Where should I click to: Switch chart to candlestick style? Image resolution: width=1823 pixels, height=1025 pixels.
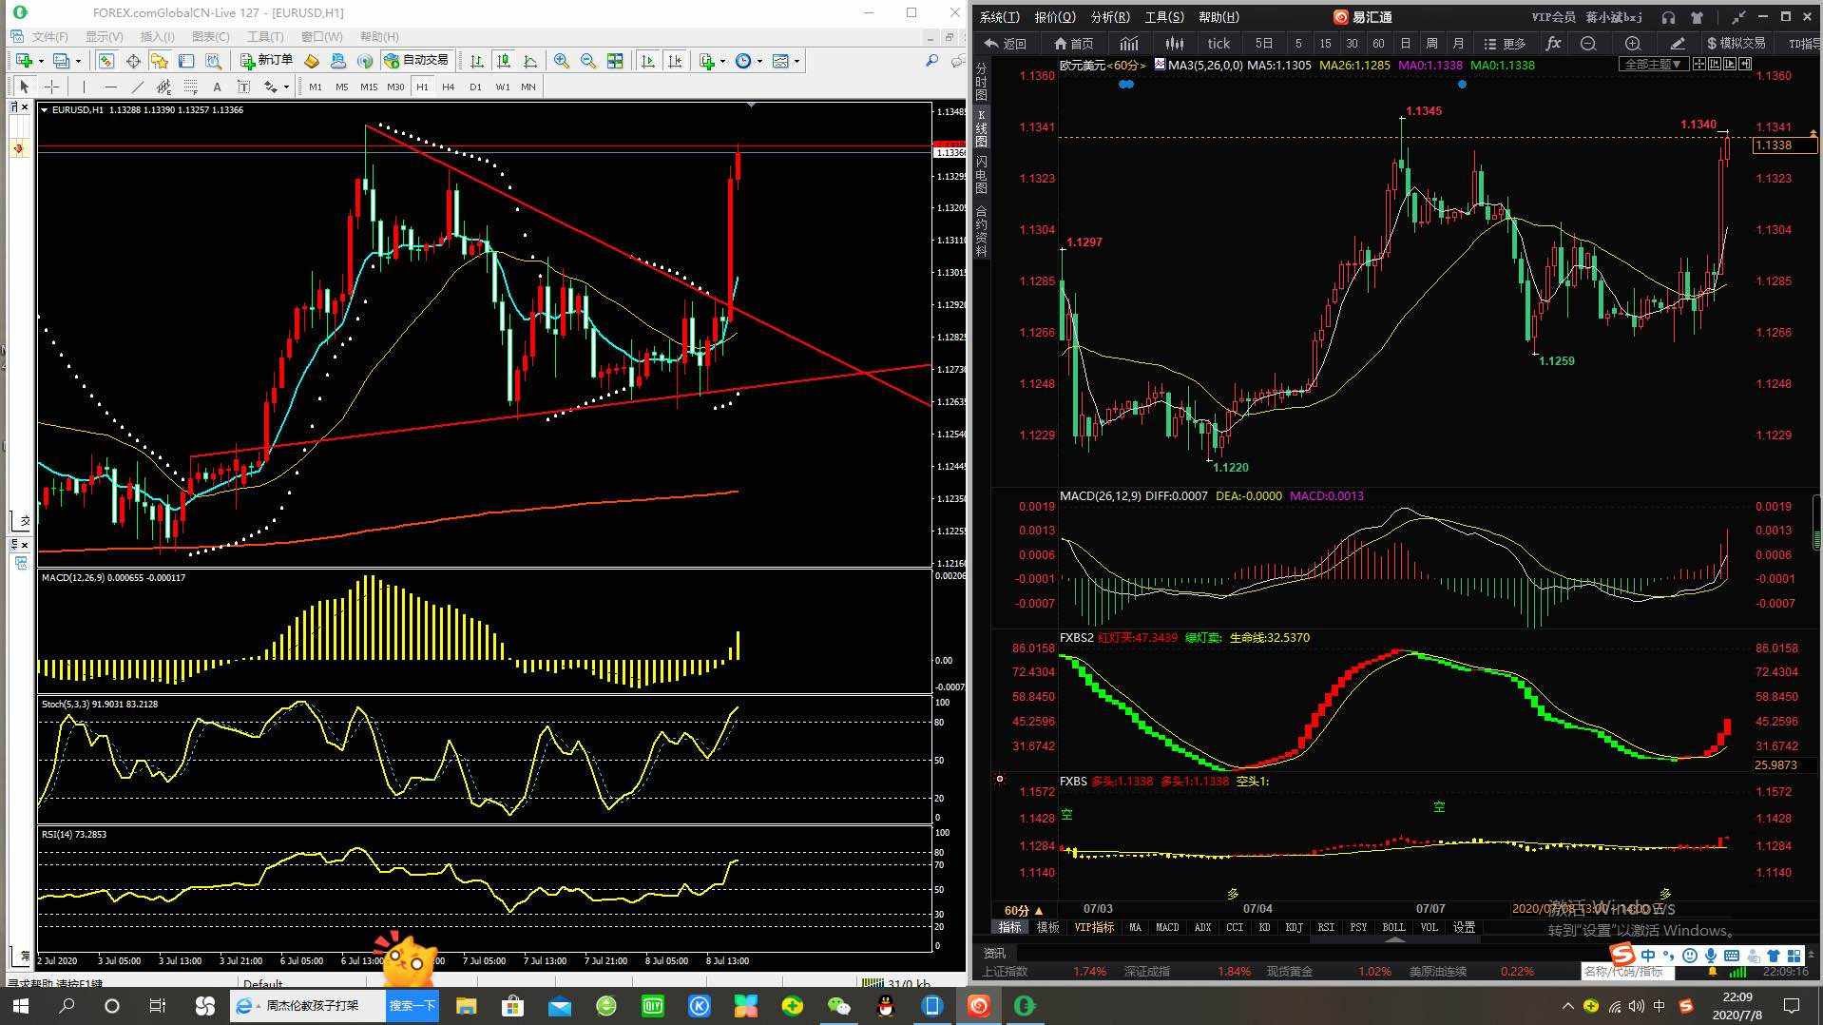coord(504,61)
